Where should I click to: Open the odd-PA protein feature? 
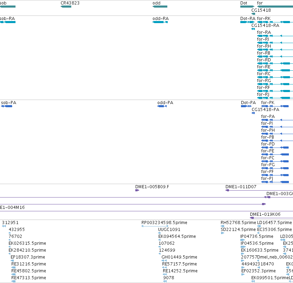point(162,106)
